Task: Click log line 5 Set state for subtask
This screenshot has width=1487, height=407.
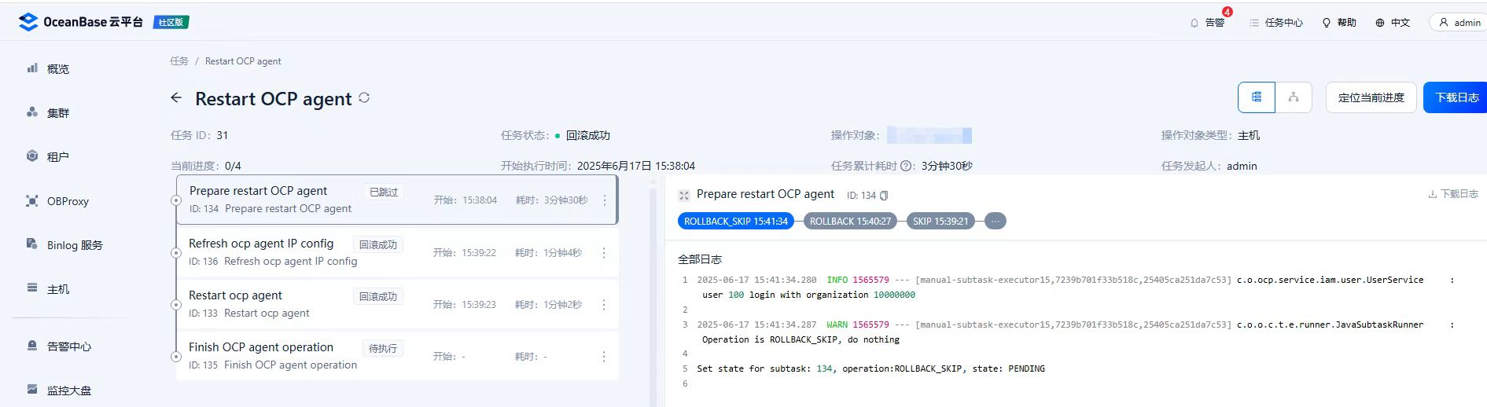Action: pos(870,368)
